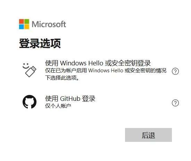The image size is (191, 161).
Task: Click the USB key drawing
Action: 31,72
